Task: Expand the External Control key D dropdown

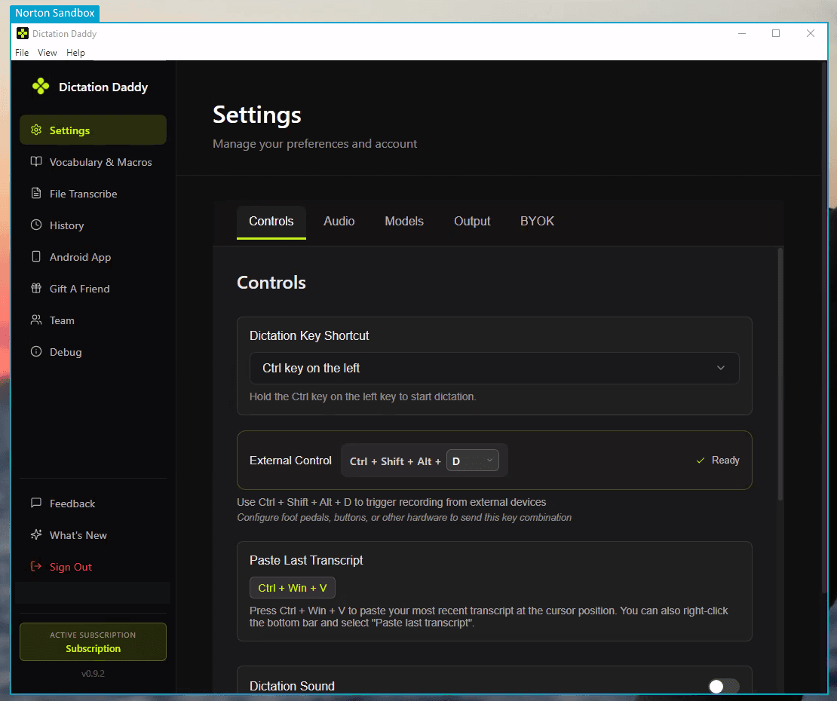Action: 472,461
